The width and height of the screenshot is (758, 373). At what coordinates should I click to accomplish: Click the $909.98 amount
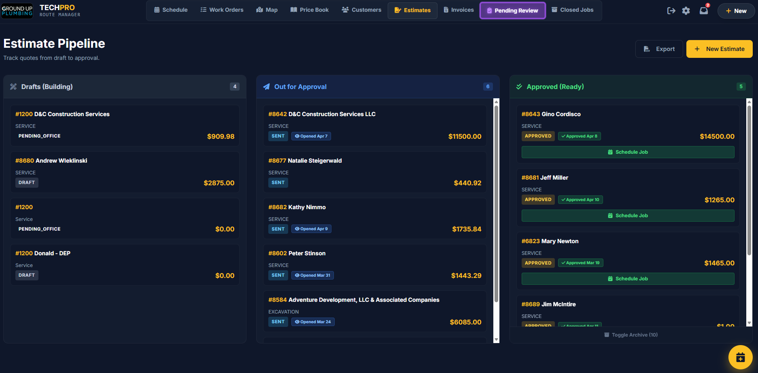[x=221, y=137]
